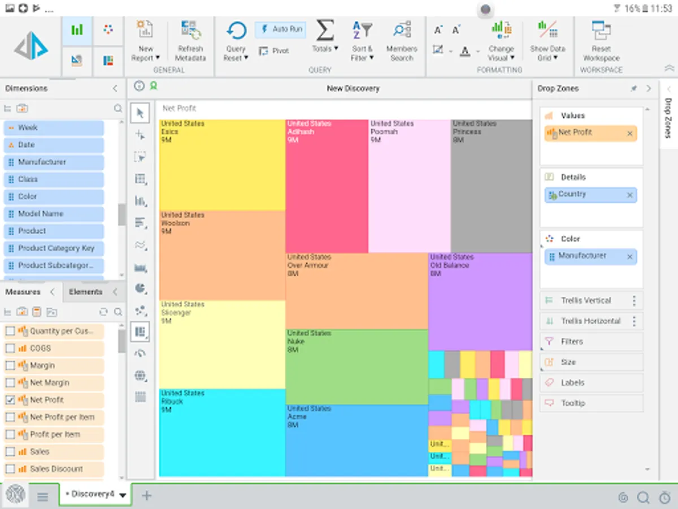Select the pointer selection tool
678x509 pixels.
pyautogui.click(x=140, y=113)
